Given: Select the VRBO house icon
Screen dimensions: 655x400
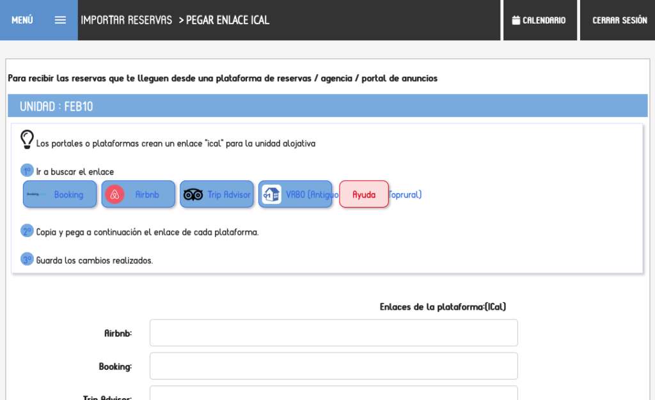Looking at the screenshot, I should (x=271, y=194).
